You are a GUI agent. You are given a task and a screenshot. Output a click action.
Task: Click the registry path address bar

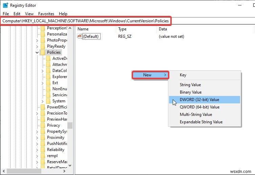point(127,21)
